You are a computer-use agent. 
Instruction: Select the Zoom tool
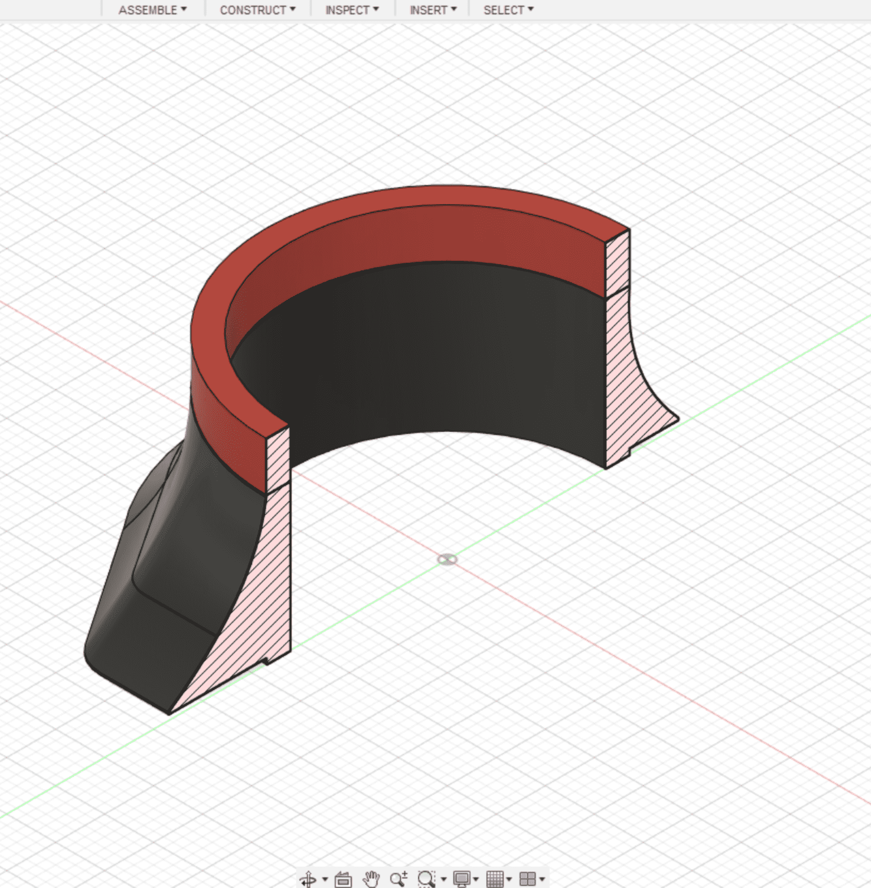[x=398, y=878]
